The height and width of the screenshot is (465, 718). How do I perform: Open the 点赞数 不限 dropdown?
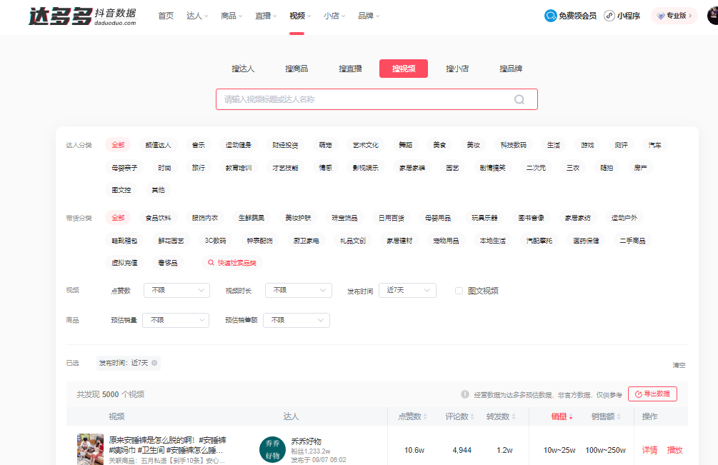click(176, 290)
